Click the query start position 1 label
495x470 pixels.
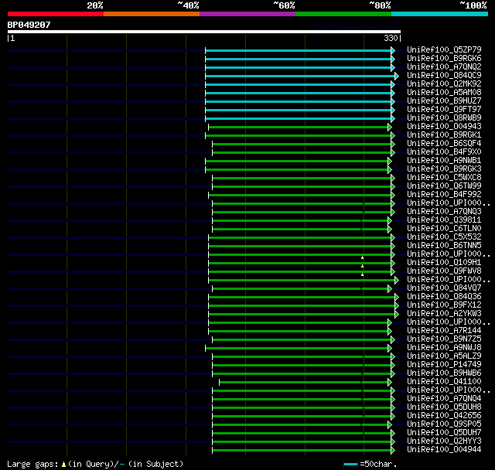(12, 38)
